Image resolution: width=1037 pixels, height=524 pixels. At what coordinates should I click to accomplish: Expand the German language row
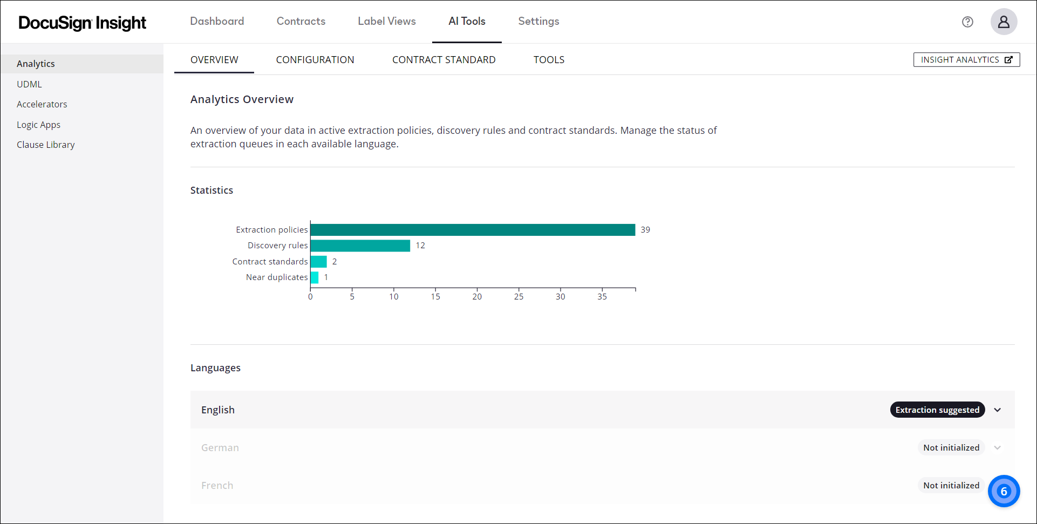[998, 447]
